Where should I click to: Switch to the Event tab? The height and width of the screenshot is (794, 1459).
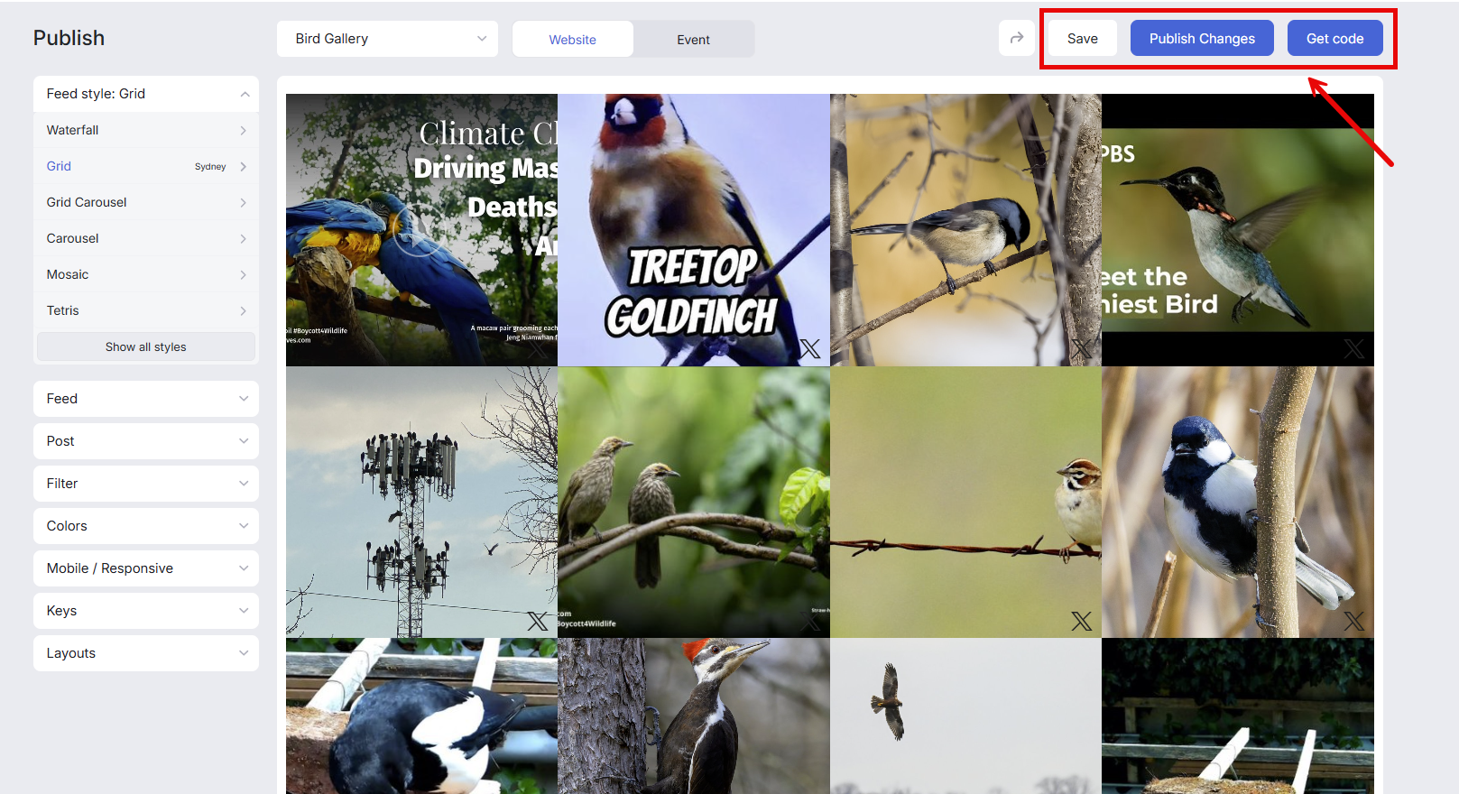point(694,40)
